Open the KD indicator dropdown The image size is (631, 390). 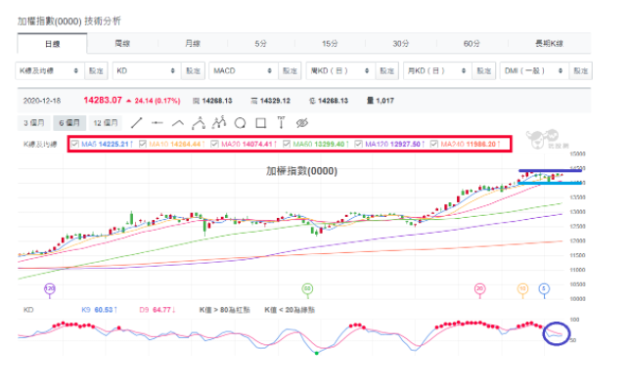(x=147, y=70)
